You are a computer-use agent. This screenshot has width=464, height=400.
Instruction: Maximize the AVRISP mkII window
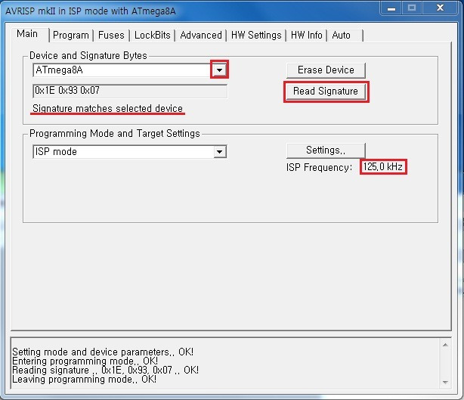[x=412, y=8]
